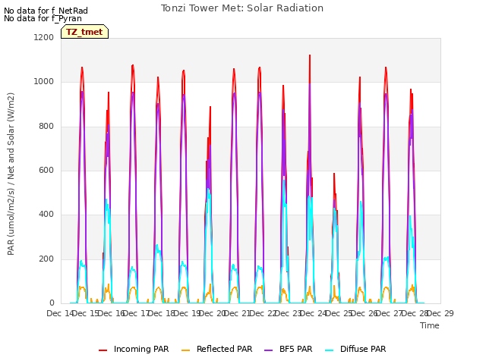Click the 'No data for f_NetRad' message

(x=46, y=11)
